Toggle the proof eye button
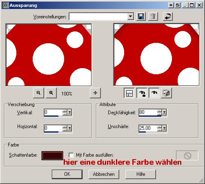Image resolution: width=205 pixels, height=184 pixels. click(154, 93)
